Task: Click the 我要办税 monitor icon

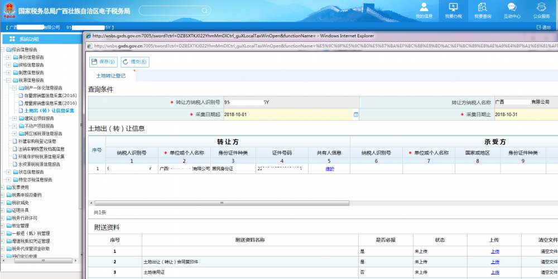Action: click(x=453, y=7)
